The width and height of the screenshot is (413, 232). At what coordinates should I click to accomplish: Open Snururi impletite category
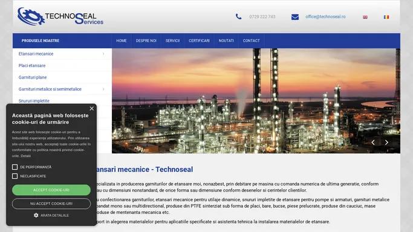click(x=34, y=101)
